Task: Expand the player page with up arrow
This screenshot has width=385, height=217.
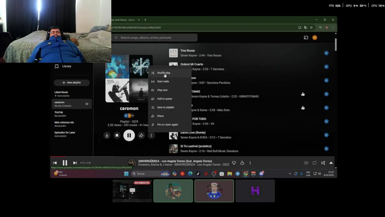Action: [331, 163]
